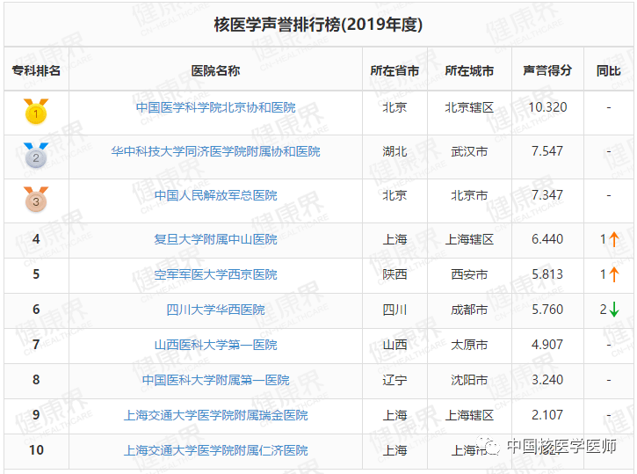This screenshot has width=637, height=474.
Task: Click the city cell 太原市
Action: click(469, 345)
